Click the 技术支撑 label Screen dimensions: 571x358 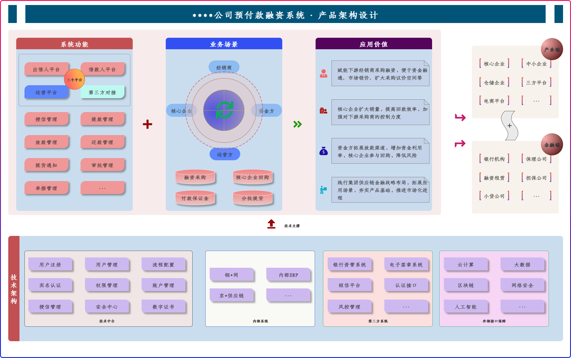(292, 226)
